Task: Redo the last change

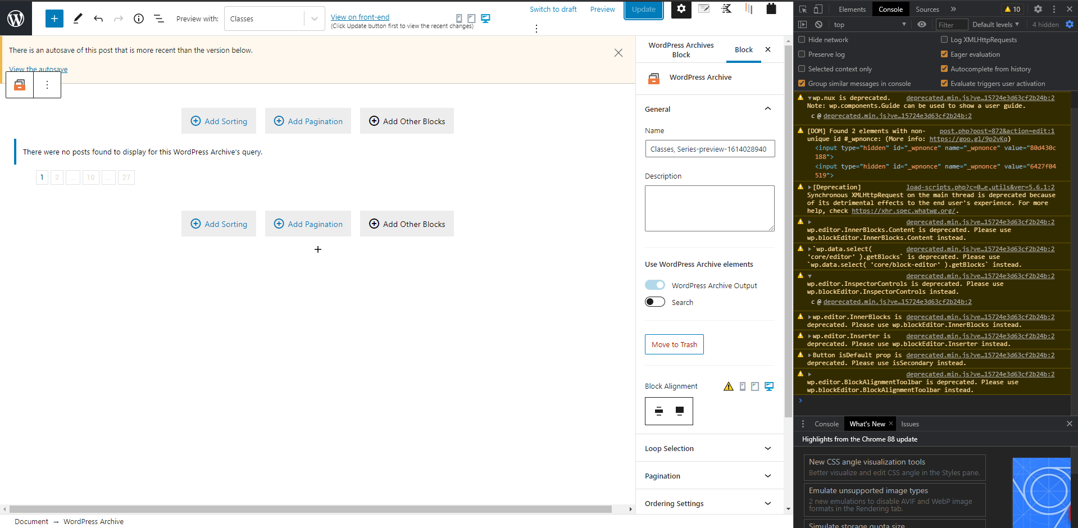Action: 119,19
